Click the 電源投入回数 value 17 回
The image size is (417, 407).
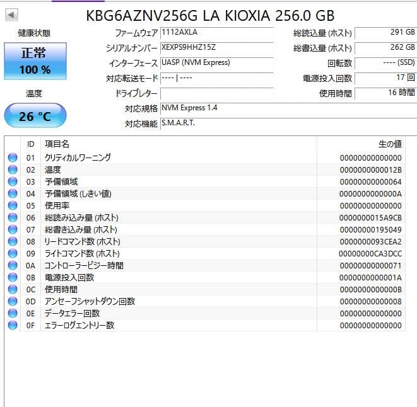[x=385, y=78]
